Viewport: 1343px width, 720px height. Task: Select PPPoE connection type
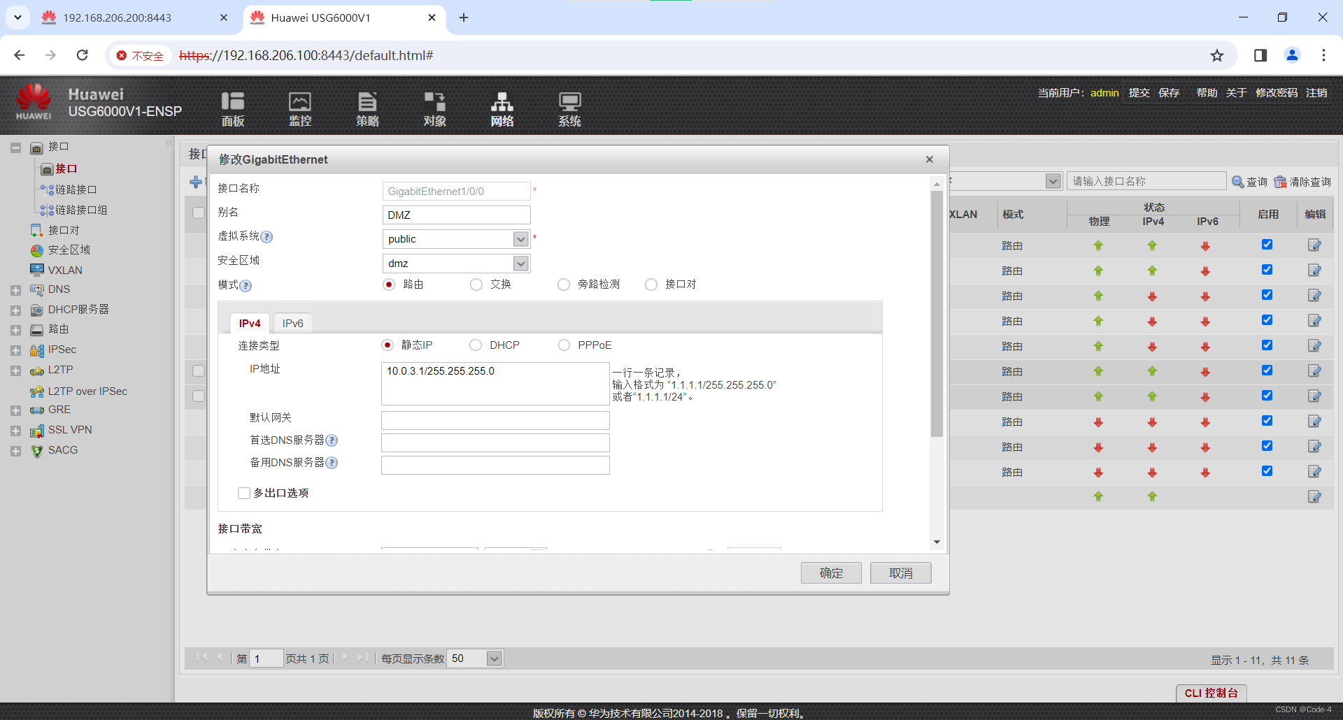pyautogui.click(x=564, y=345)
